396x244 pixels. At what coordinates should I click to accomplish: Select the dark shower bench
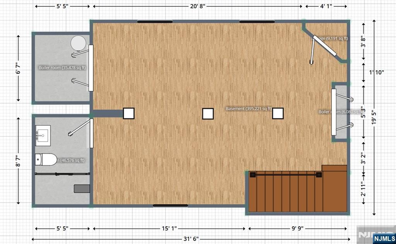click(x=82, y=189)
